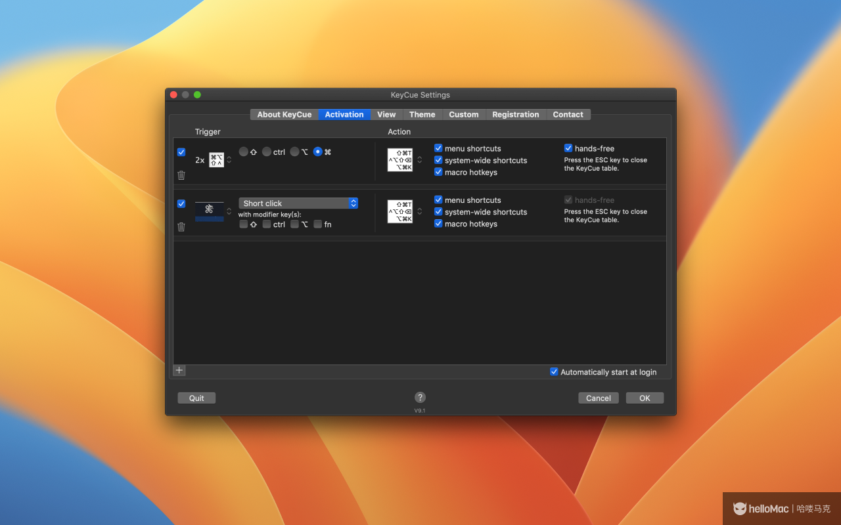Change second row trigger type with stepper

(x=229, y=211)
